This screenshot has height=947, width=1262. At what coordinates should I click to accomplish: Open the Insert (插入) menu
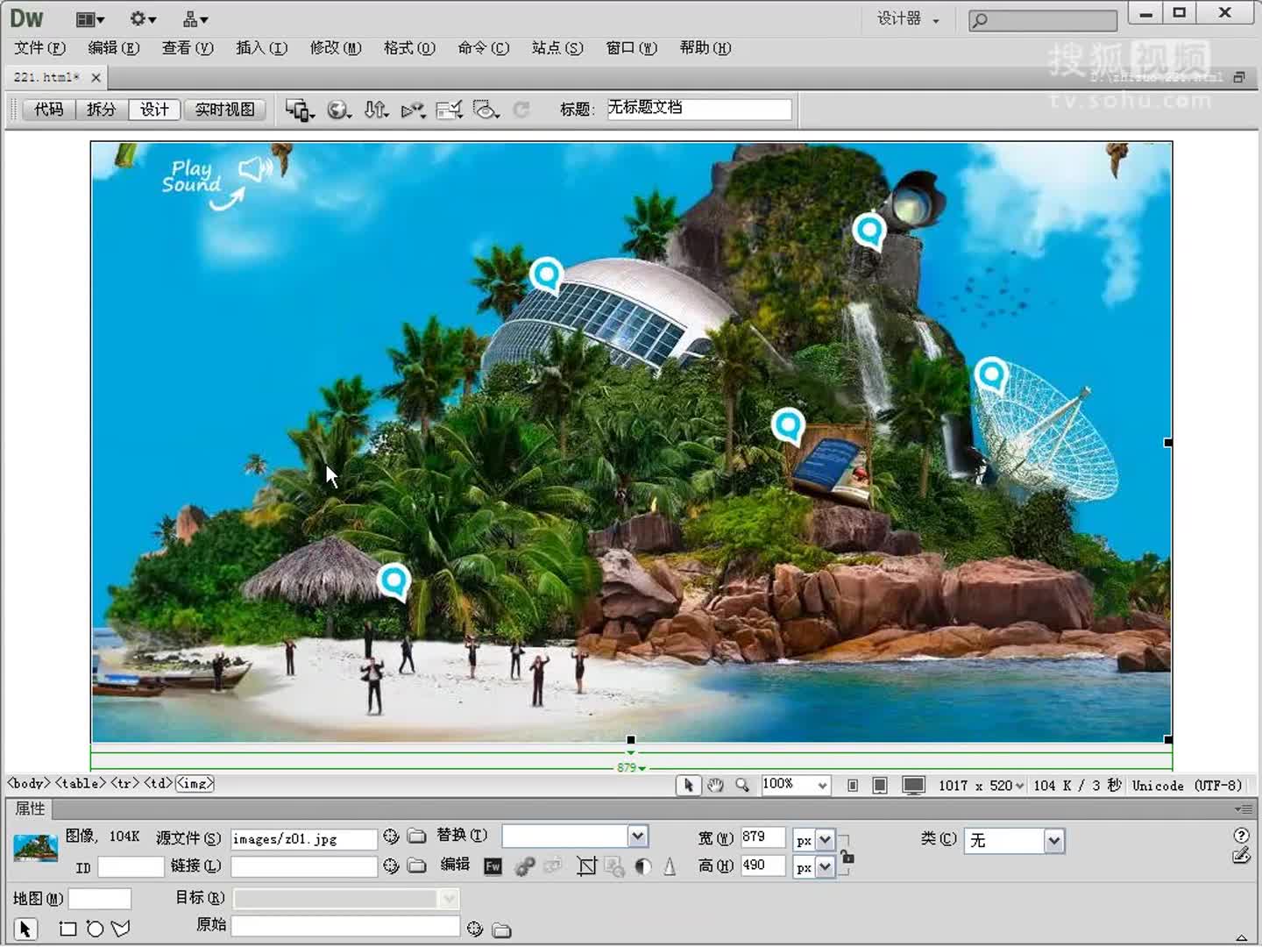click(x=261, y=48)
